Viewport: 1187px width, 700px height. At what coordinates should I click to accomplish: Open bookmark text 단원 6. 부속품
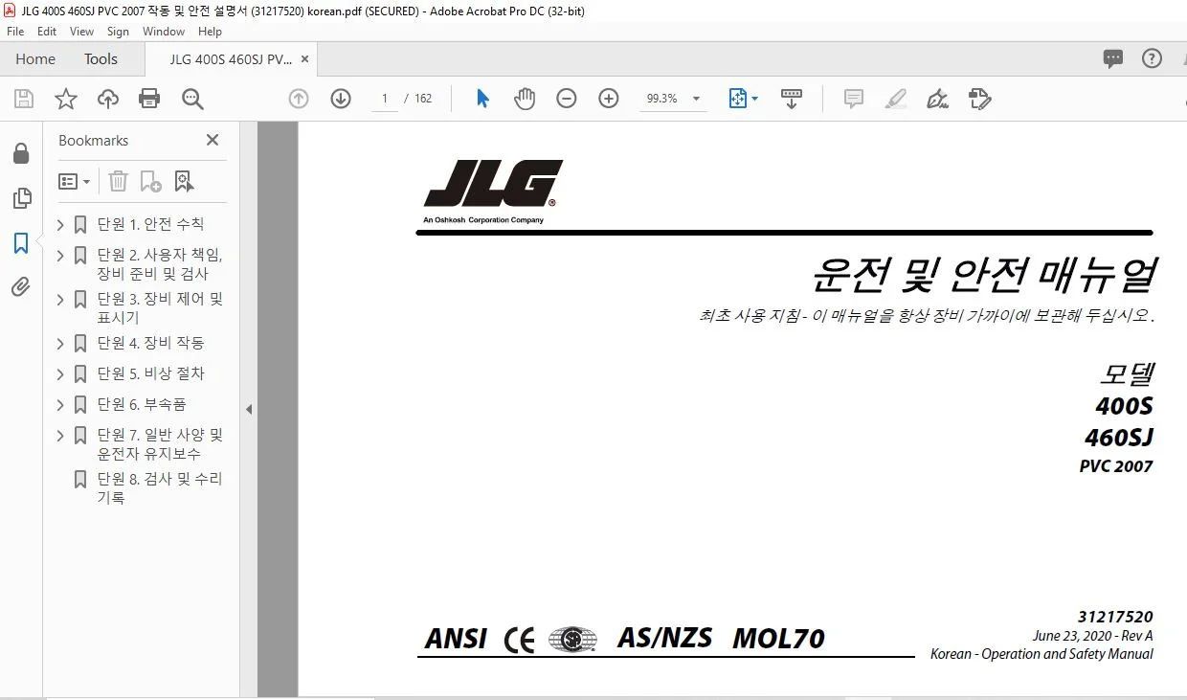(141, 404)
